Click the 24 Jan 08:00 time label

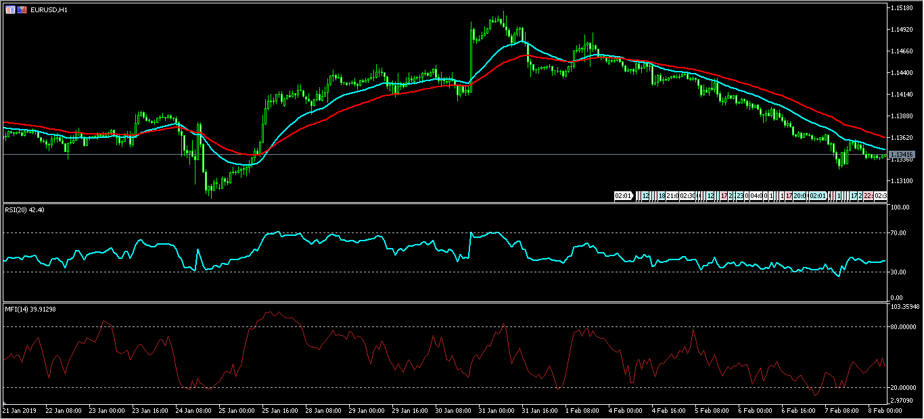[x=193, y=410]
